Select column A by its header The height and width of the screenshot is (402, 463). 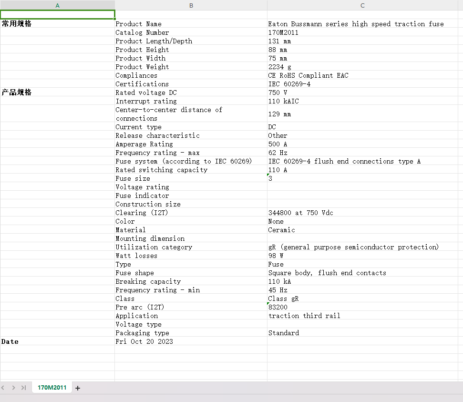point(58,5)
